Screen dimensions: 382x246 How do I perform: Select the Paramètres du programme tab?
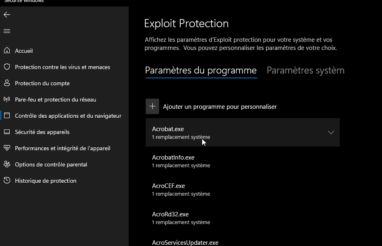[201, 70]
